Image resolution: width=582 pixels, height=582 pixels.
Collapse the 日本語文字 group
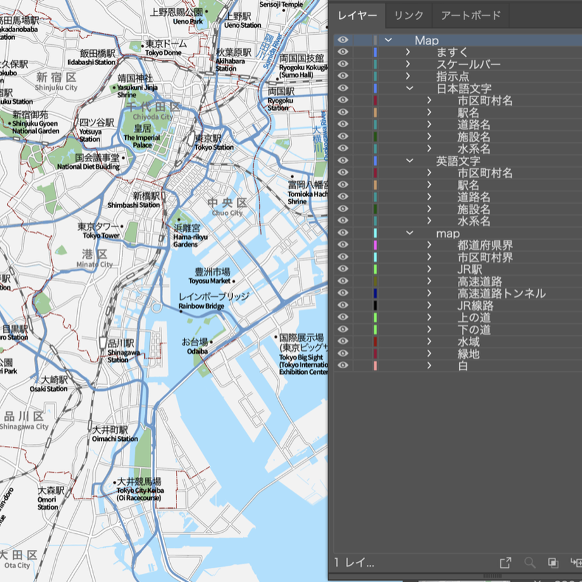click(409, 88)
